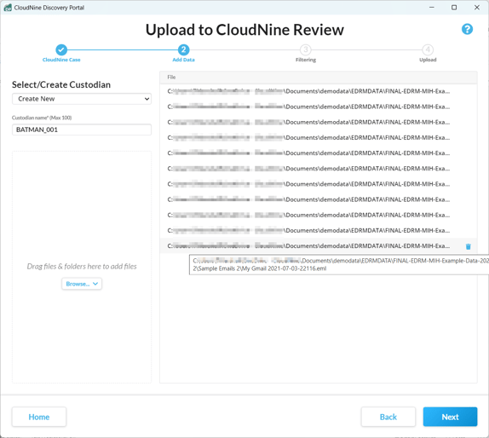The image size is (489, 438).
Task: Delete the highlighted file with trash icon
Action: coord(468,246)
